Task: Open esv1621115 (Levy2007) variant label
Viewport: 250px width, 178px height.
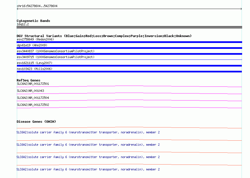Action: [x=35, y=63]
